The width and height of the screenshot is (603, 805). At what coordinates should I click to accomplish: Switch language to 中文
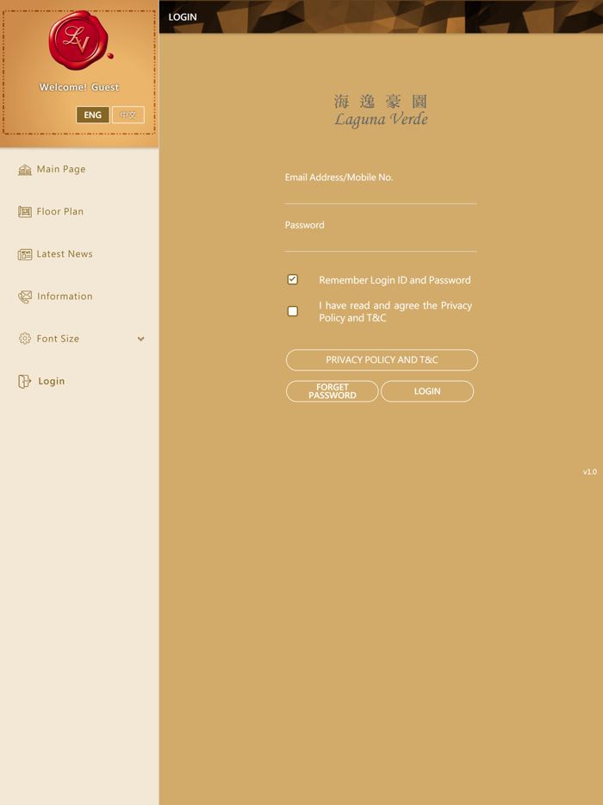[x=128, y=115]
